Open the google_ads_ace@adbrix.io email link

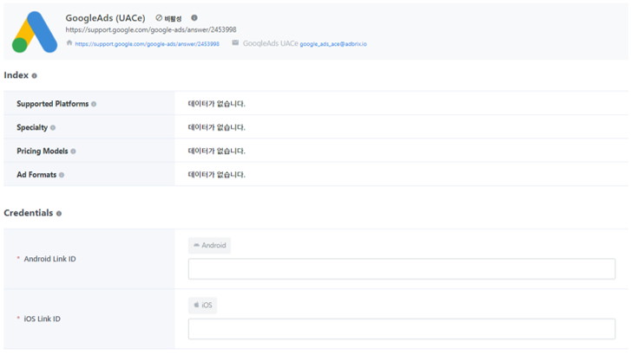(333, 44)
